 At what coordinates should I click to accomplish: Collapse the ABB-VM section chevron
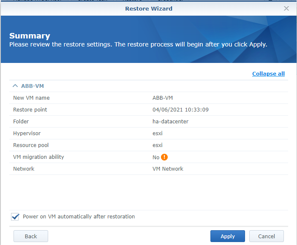[16, 86]
